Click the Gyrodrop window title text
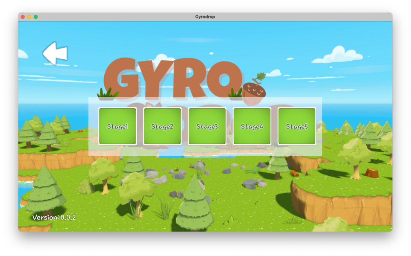Screen dimensions: 411x256 pyautogui.click(x=205, y=17)
